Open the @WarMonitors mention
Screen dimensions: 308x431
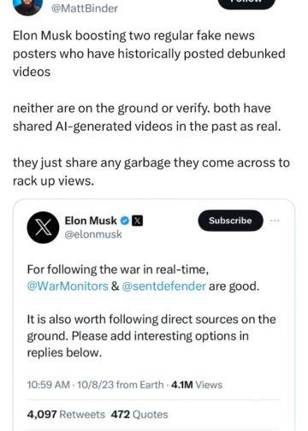(68, 286)
